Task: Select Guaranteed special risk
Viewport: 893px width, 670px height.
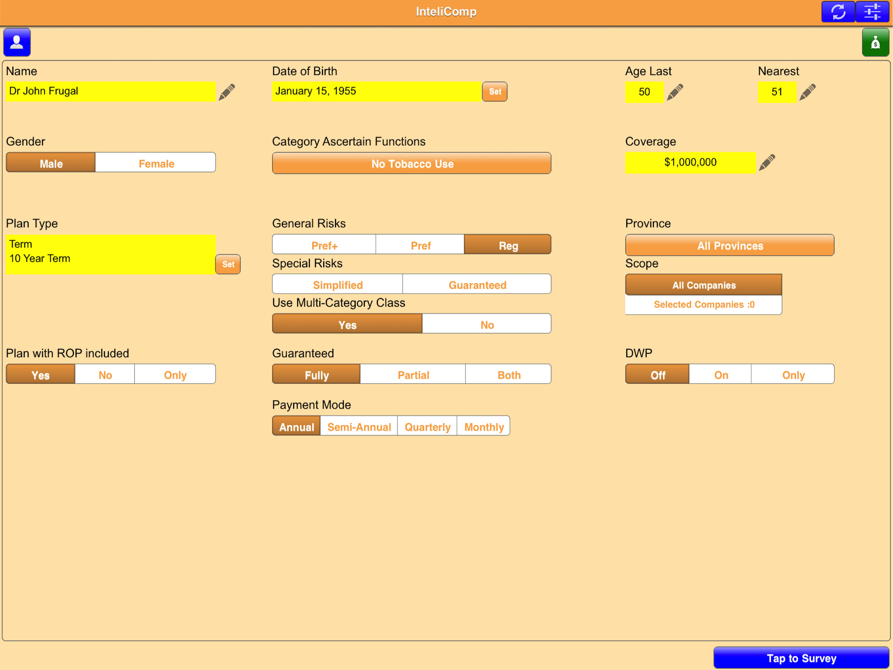Action: (477, 284)
